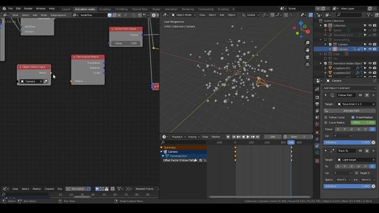Switch to the Layout workspace tab
This screenshot has width=379, height=213.
pos(66,9)
